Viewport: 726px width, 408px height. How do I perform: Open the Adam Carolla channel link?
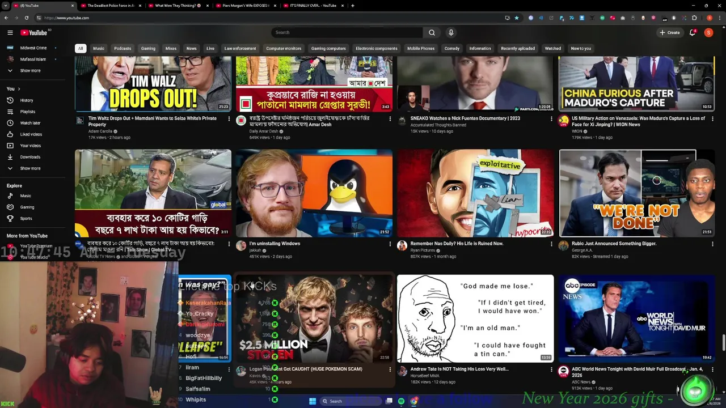coord(100,131)
